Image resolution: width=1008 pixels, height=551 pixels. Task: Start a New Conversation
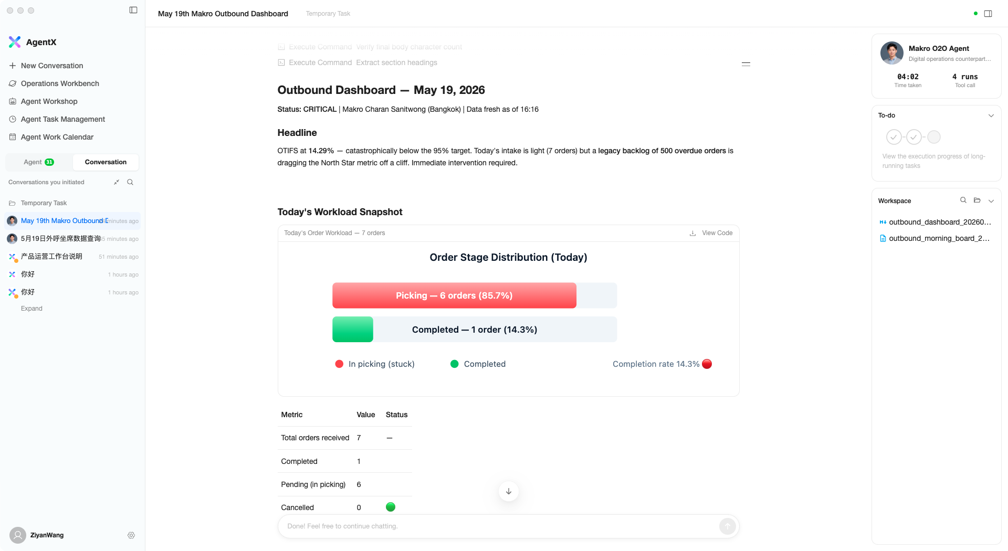pos(52,66)
